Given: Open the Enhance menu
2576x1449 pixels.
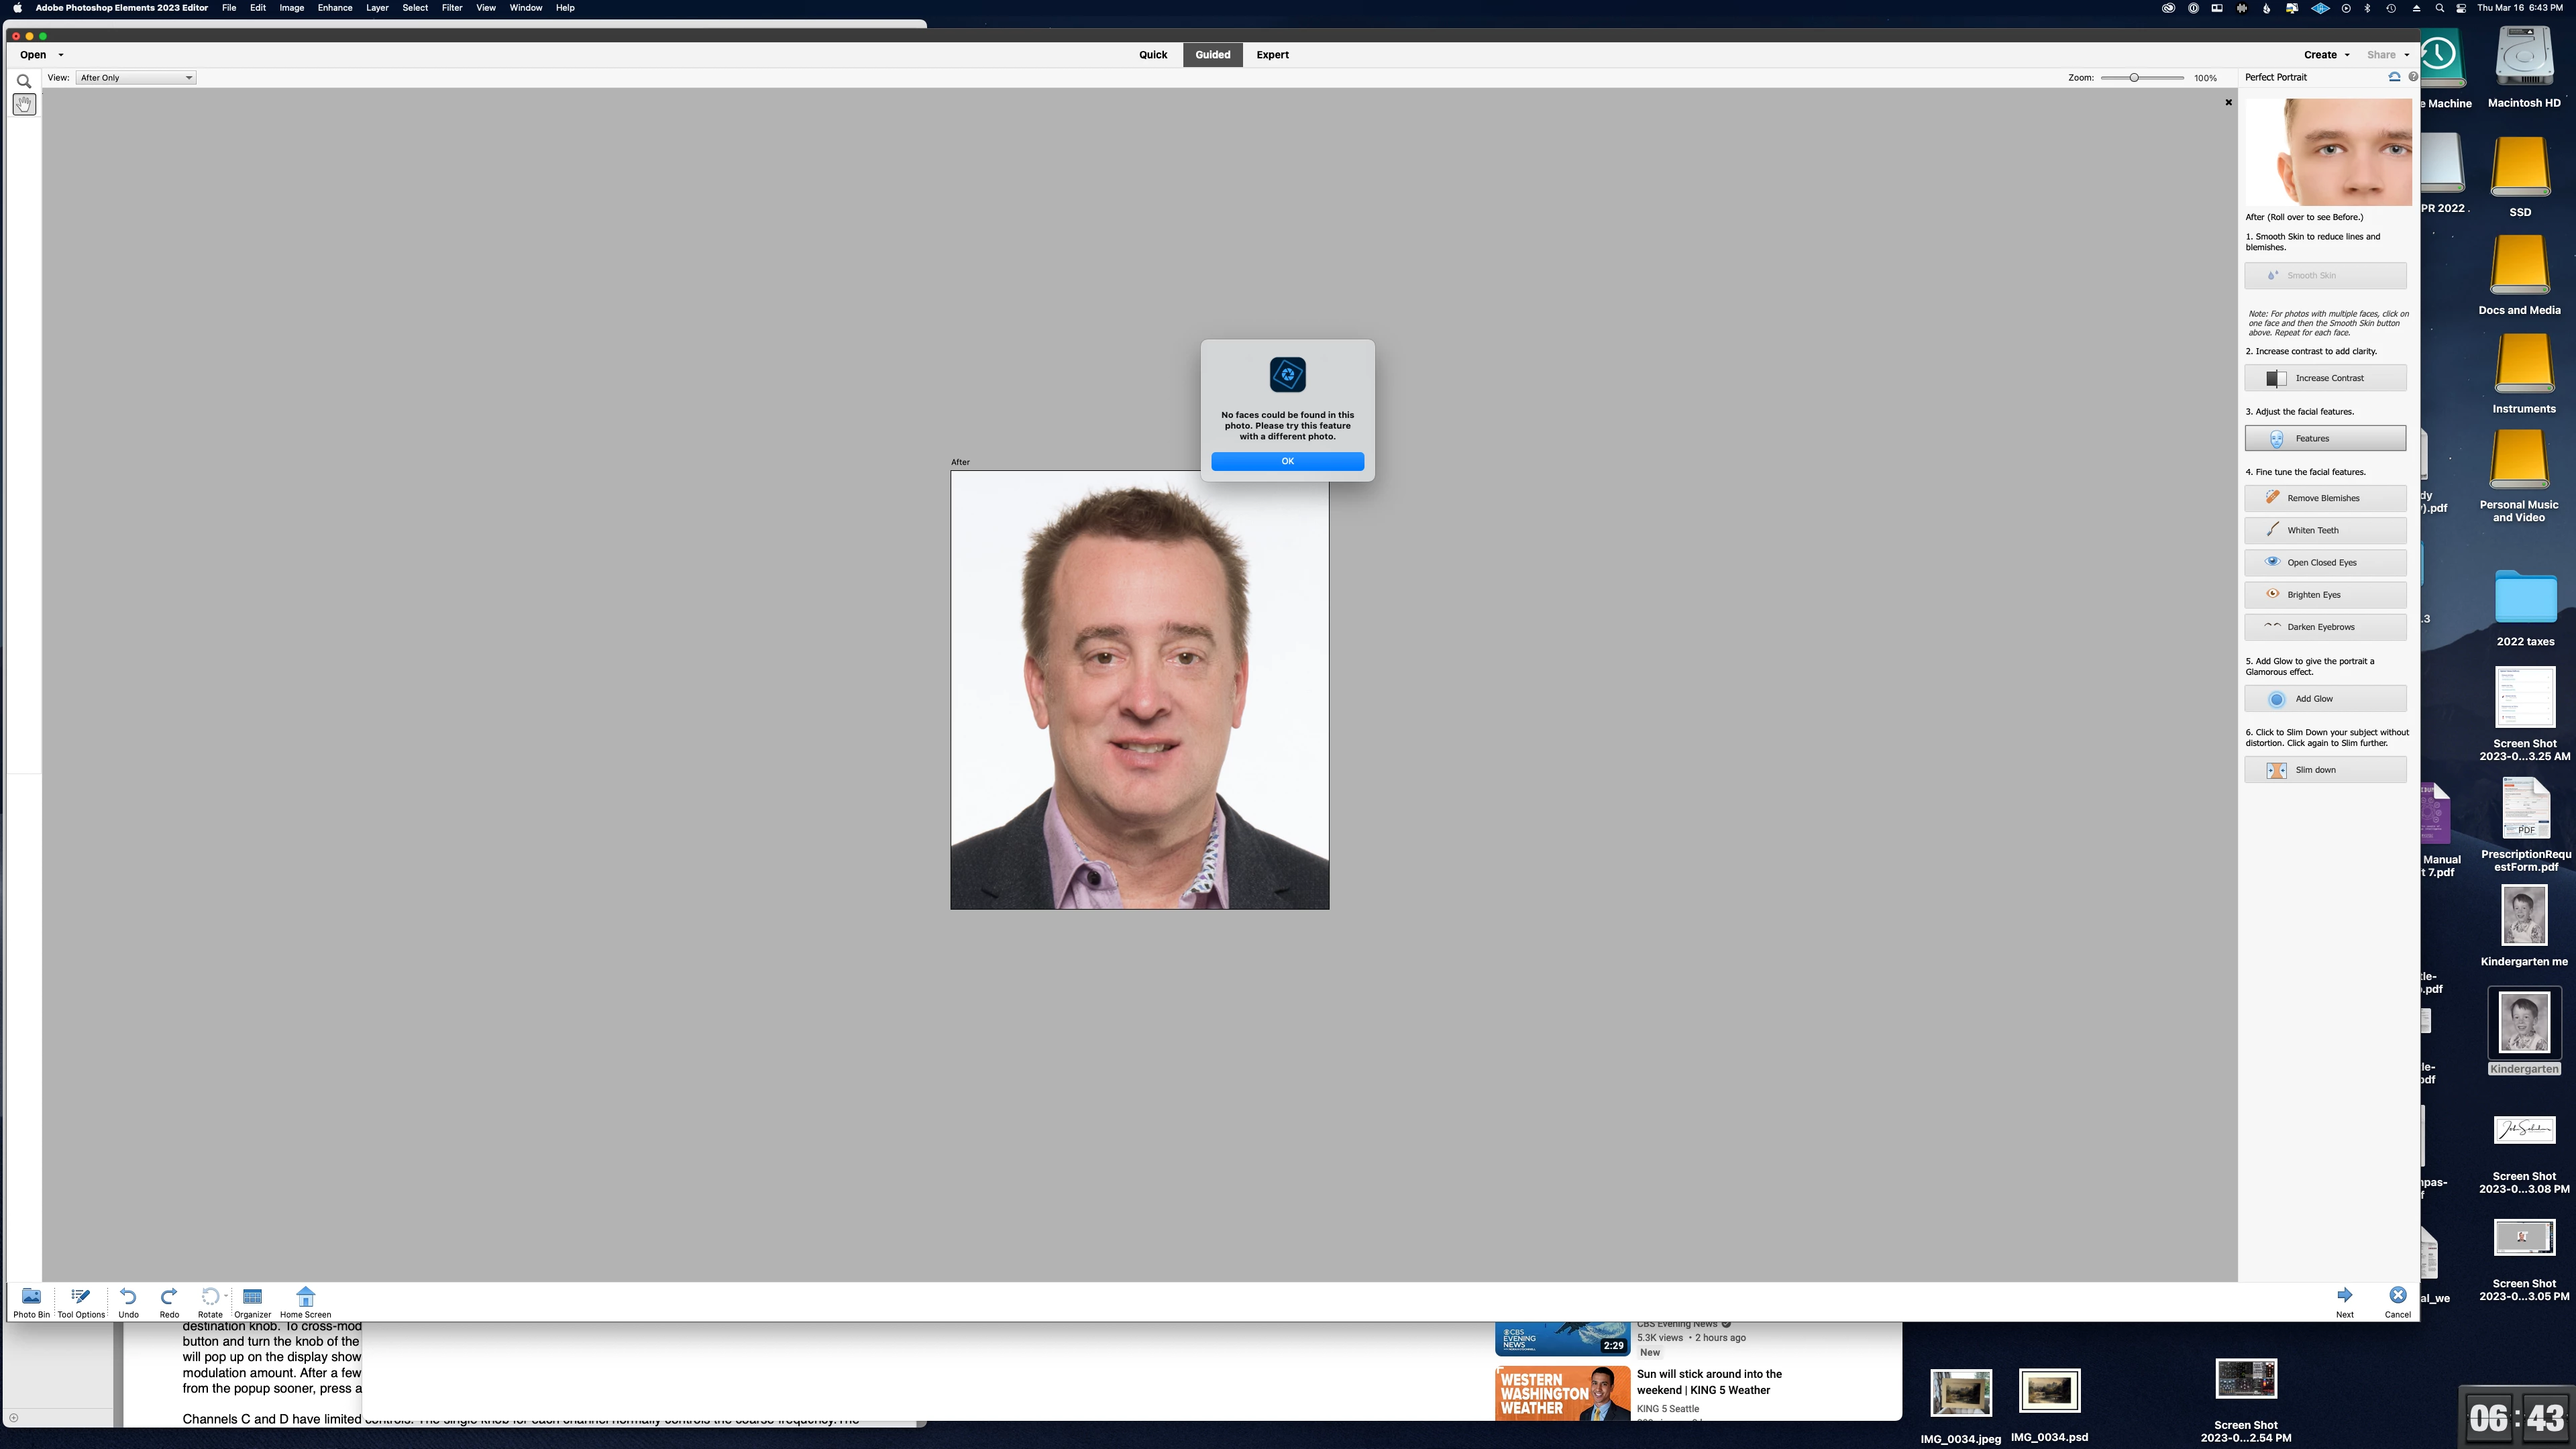Looking at the screenshot, I should tap(334, 8).
